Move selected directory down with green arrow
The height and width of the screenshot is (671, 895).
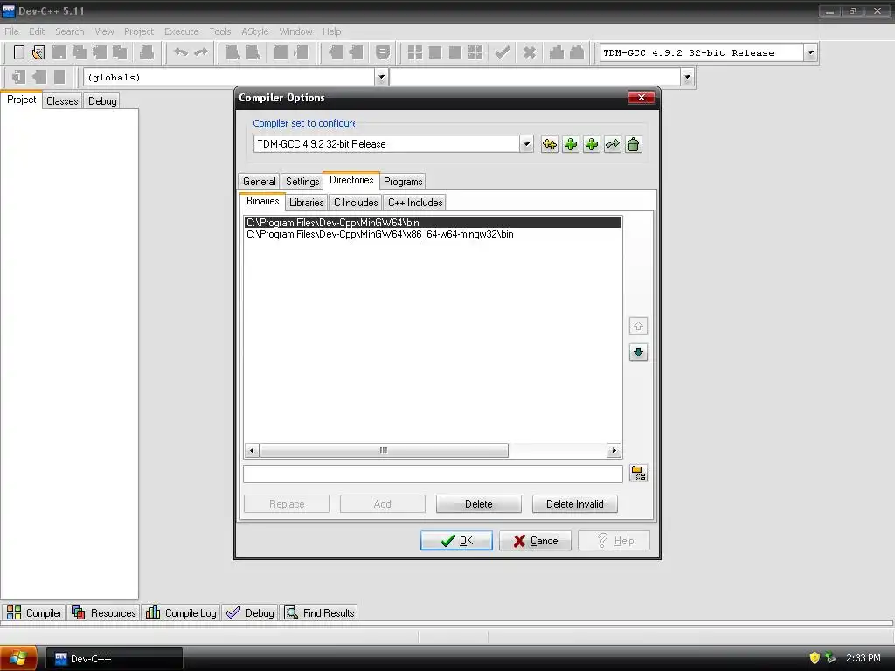coord(638,352)
